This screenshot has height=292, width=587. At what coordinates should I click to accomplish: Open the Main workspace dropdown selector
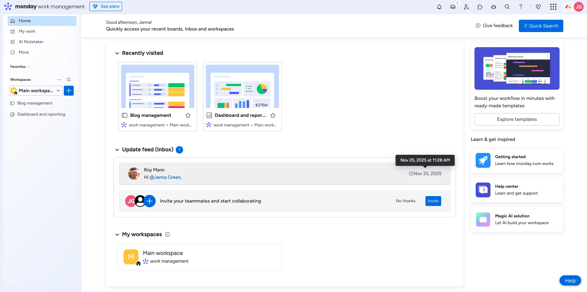pyautogui.click(x=36, y=91)
